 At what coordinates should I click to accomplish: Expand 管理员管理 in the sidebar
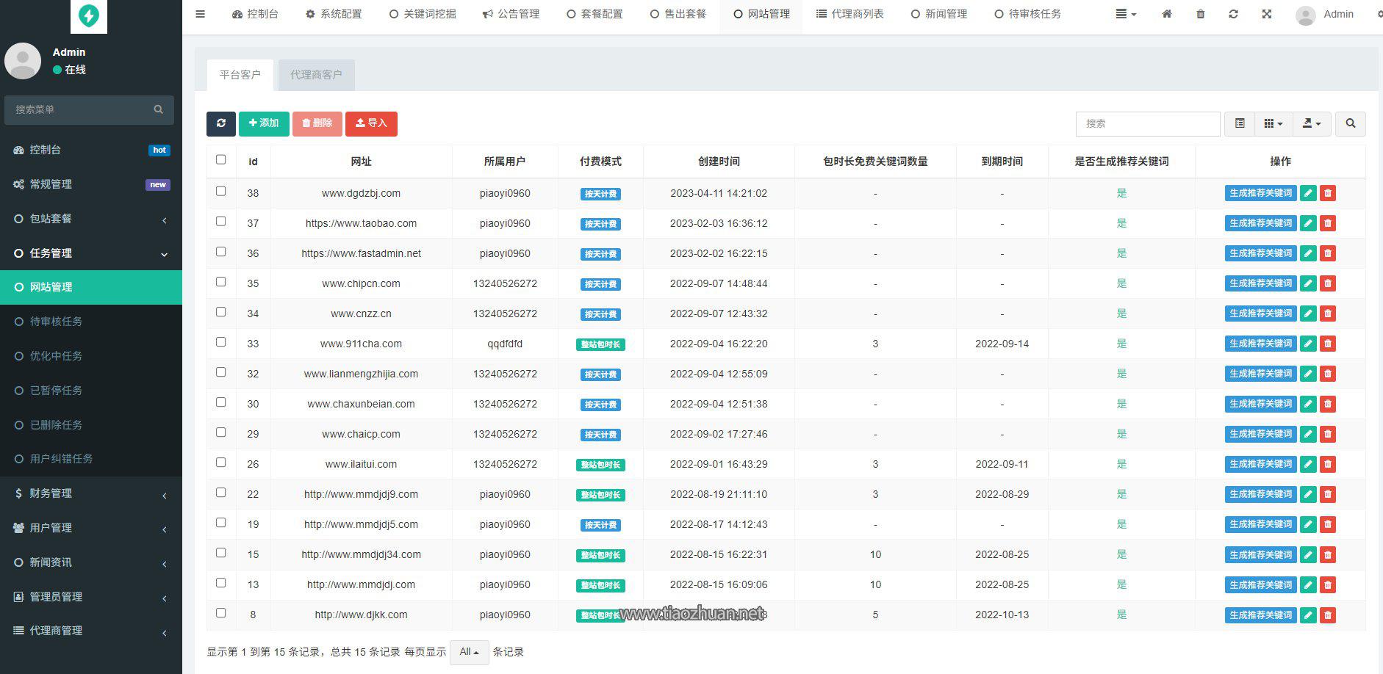coord(91,597)
